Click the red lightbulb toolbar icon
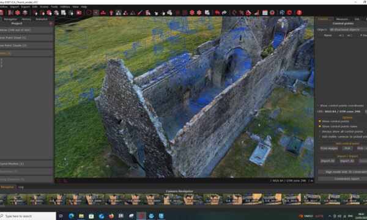This screenshot has width=367, height=220. click(x=111, y=13)
